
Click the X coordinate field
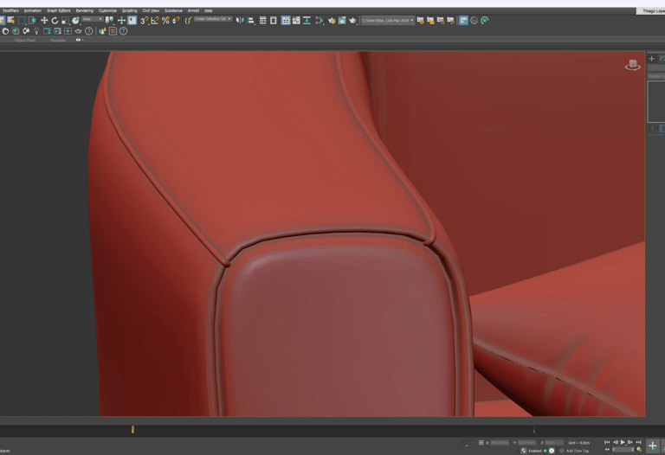tap(500, 443)
